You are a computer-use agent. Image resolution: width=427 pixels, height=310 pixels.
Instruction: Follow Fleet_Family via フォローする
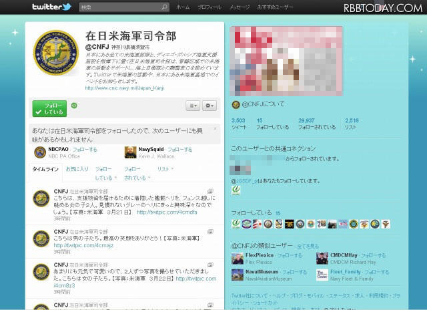pyautogui.click(x=377, y=272)
